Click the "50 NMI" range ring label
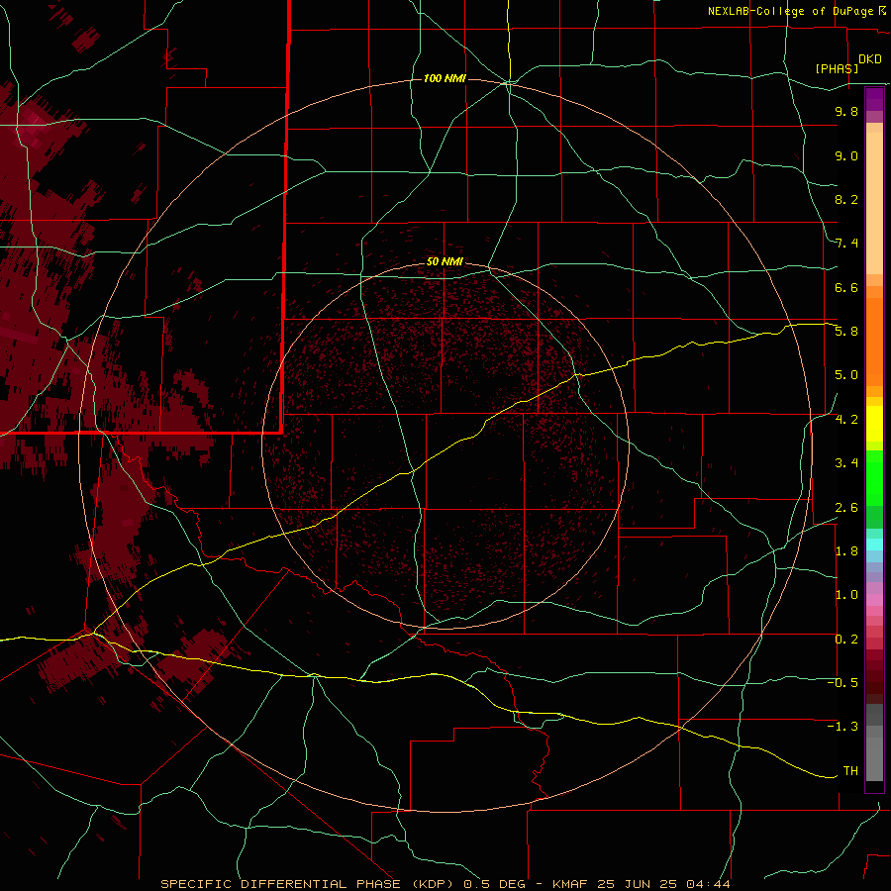 pos(445,261)
